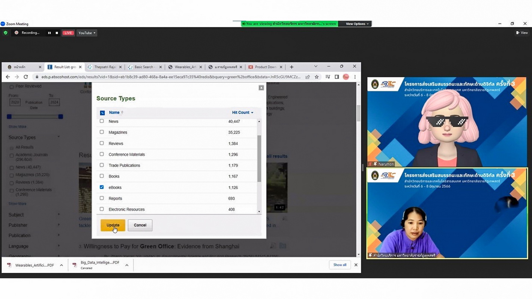Viewport: 532px width, 299px height.
Task: Click the green encryption shield icon
Action: coord(5,33)
